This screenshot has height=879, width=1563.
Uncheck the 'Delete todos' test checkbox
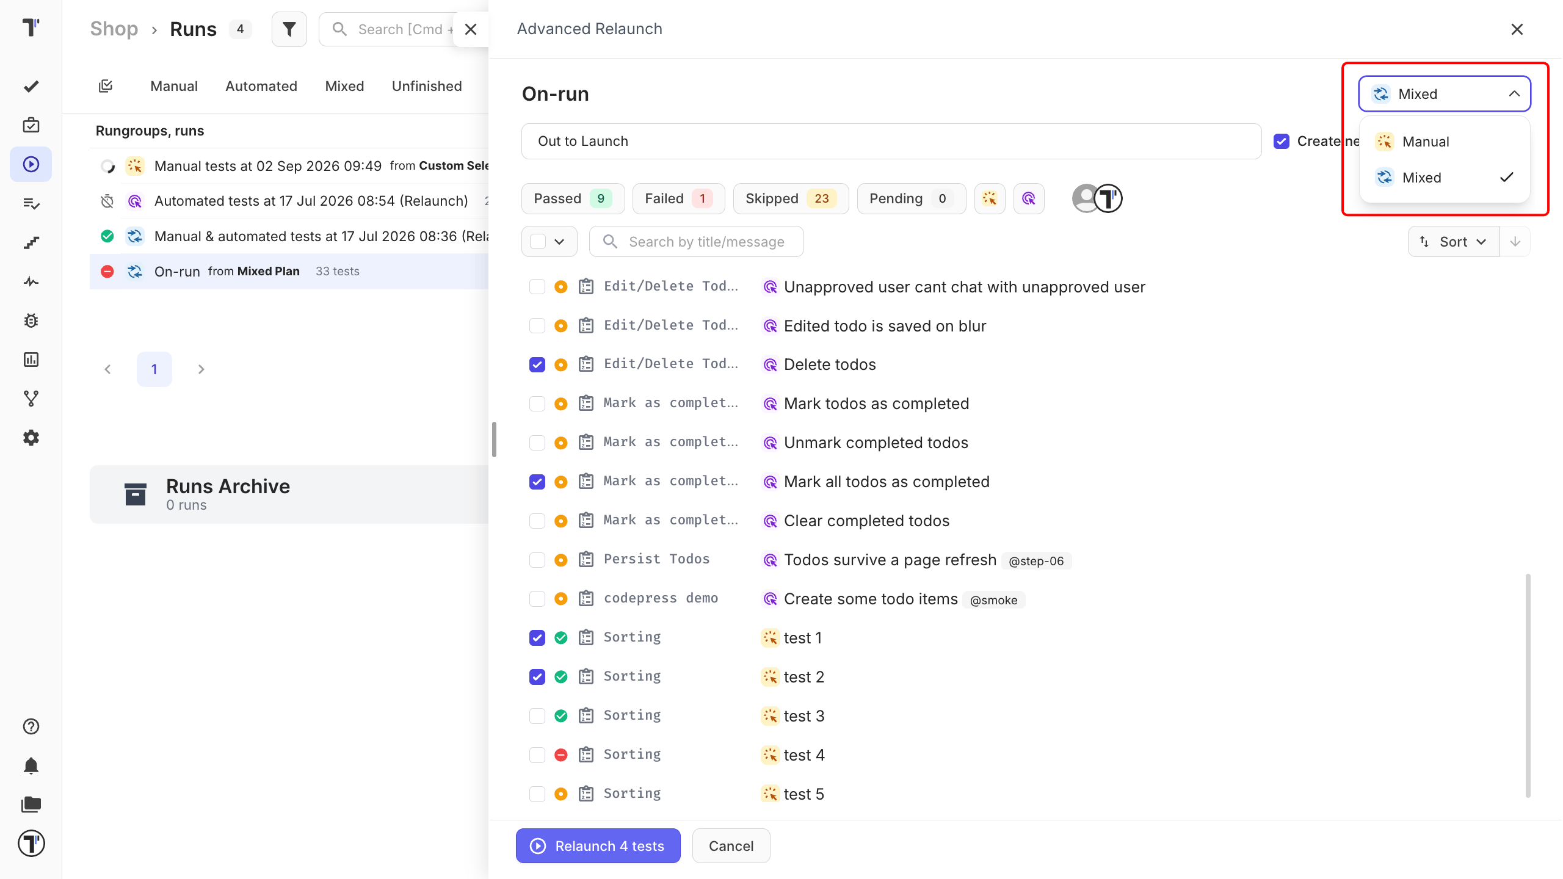point(537,365)
